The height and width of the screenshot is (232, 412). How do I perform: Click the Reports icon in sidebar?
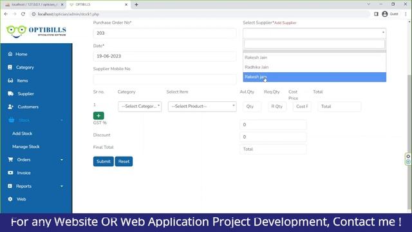click(10, 186)
